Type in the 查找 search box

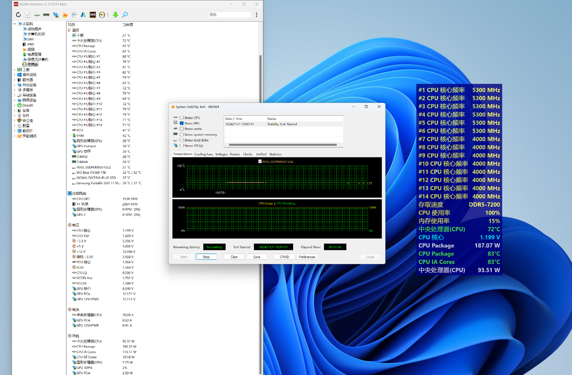229,14
